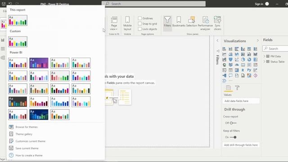The width and height of the screenshot is (288, 162).
Task: Insert an R script visual
Action: (243, 70)
